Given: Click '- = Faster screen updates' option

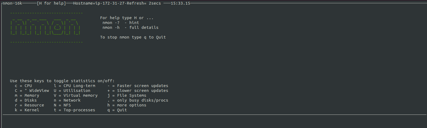Looking at the screenshot, I should point(138,86).
